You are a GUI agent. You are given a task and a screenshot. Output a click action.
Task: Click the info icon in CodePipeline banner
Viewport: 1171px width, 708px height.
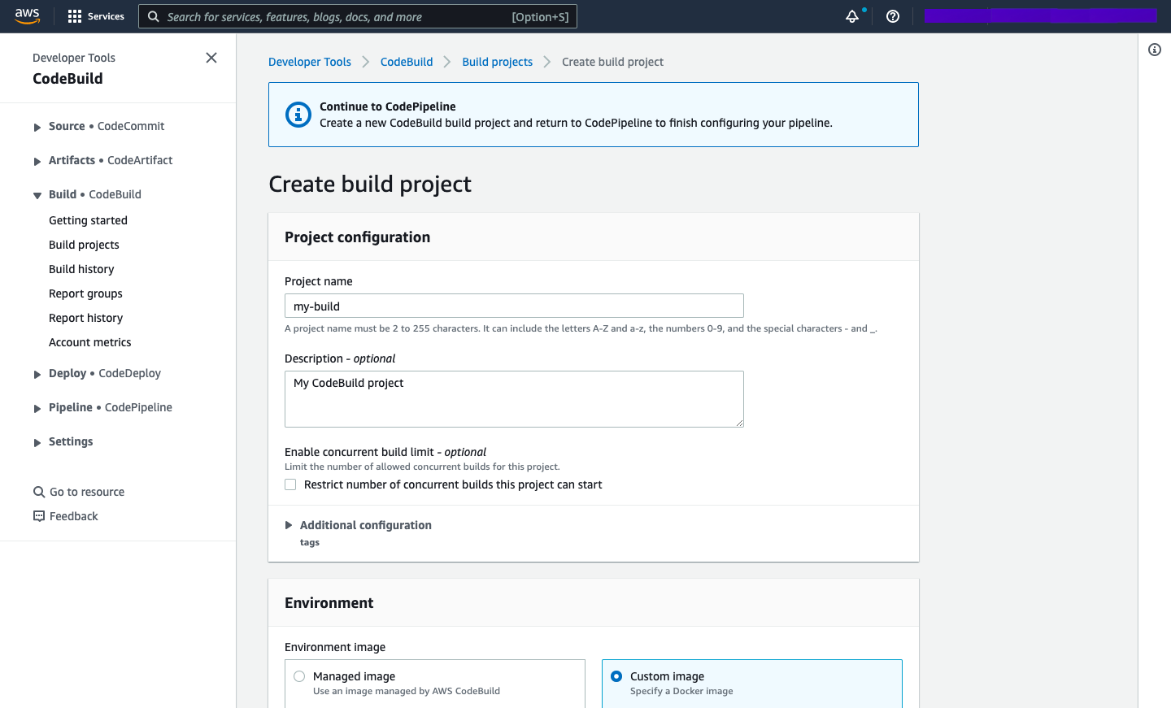coord(298,115)
